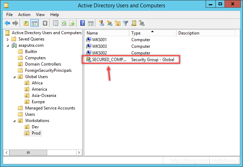This screenshot has width=243, height=167.
Task: Collapse the Global Users OU arrow
Action: pyautogui.click(x=14, y=77)
